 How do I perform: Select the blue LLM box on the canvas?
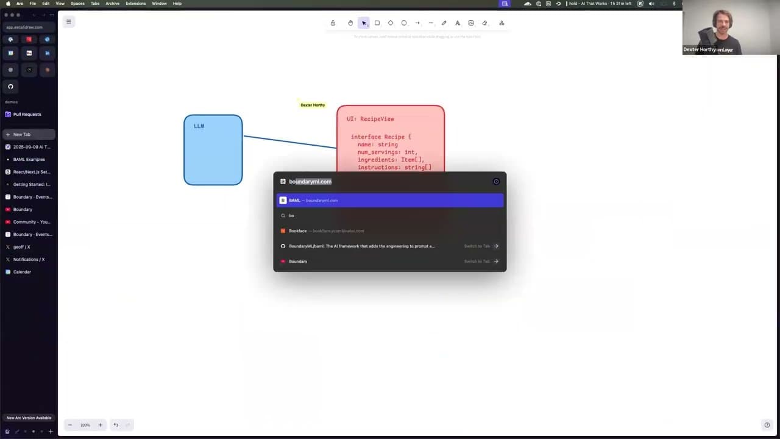[x=213, y=150]
